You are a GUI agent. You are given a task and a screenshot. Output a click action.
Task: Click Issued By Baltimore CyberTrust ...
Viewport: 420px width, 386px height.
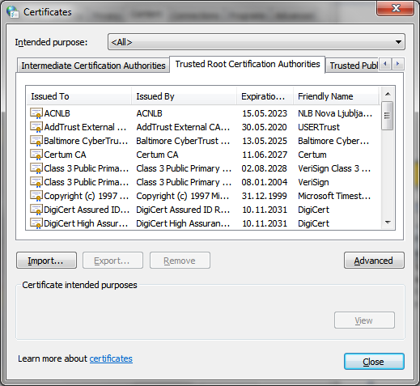(183, 141)
